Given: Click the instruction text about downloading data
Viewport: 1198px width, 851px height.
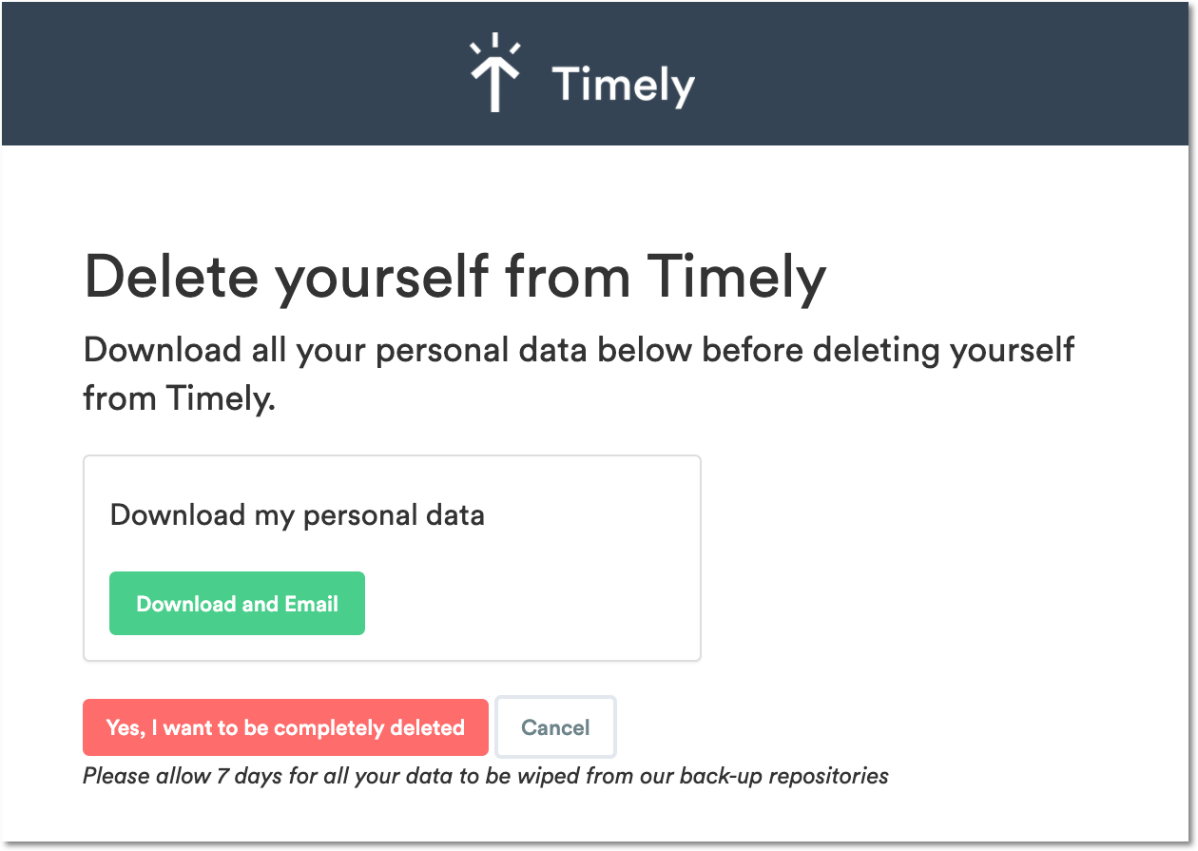Looking at the screenshot, I should (578, 374).
